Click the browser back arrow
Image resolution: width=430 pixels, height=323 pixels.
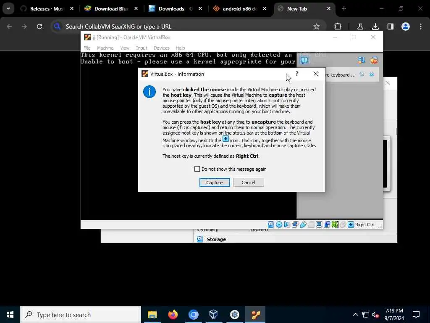coord(9,26)
